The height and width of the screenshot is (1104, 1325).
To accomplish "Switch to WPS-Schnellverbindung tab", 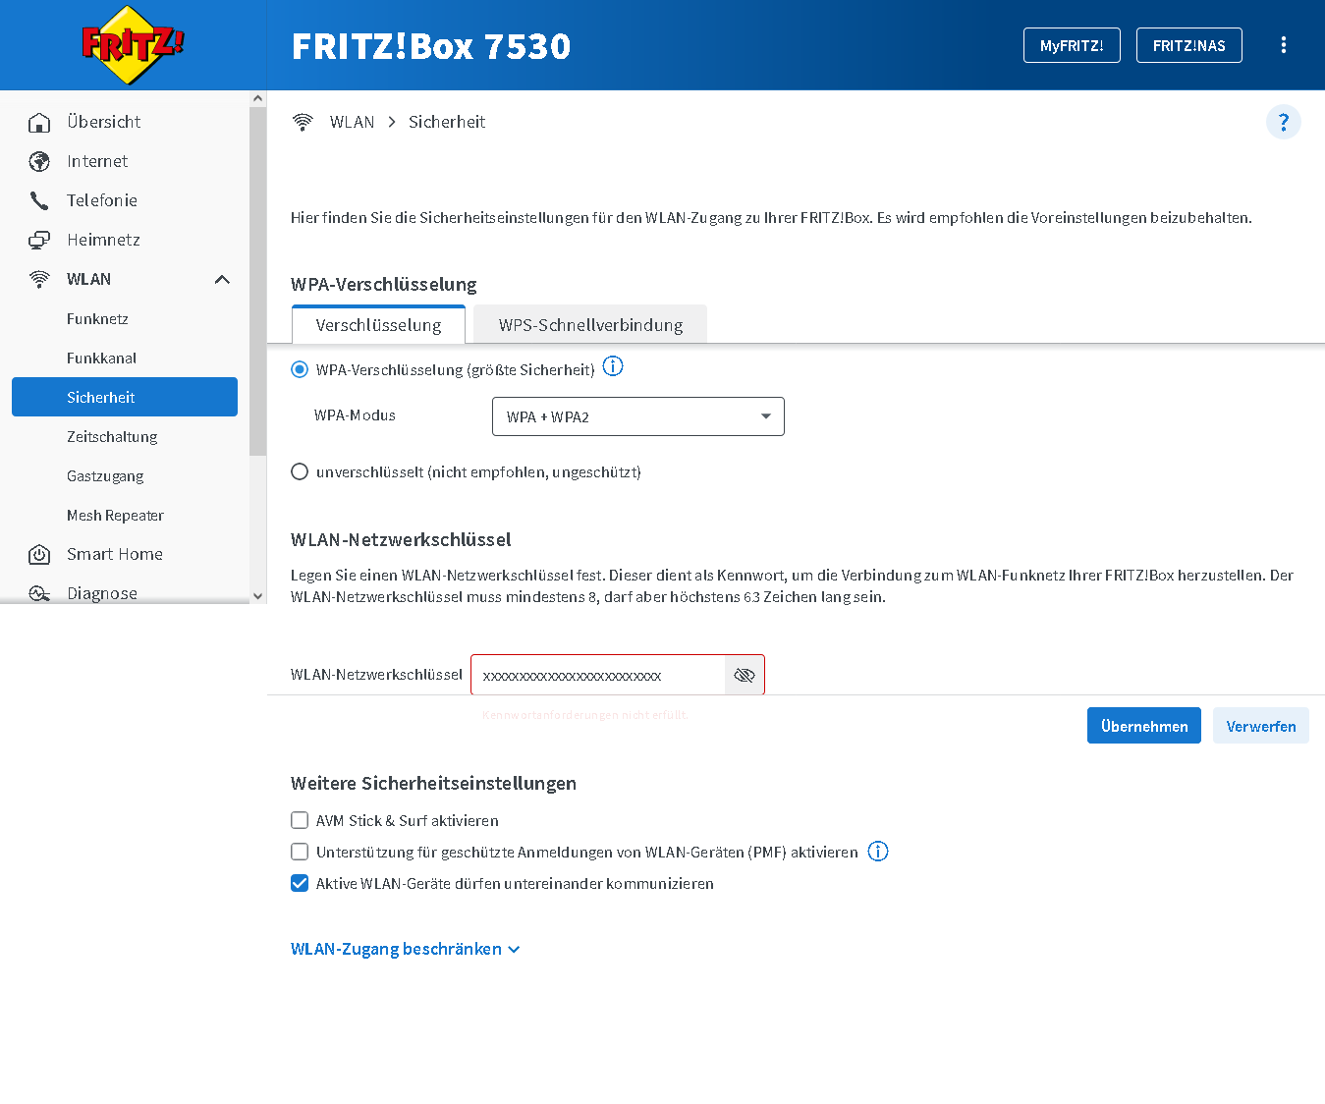I will [589, 324].
